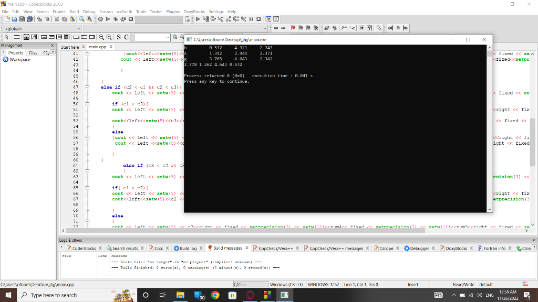
Task: Run the program with the green play icon
Action: tap(107, 19)
